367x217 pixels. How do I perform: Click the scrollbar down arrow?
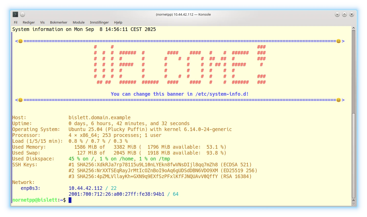(353, 204)
